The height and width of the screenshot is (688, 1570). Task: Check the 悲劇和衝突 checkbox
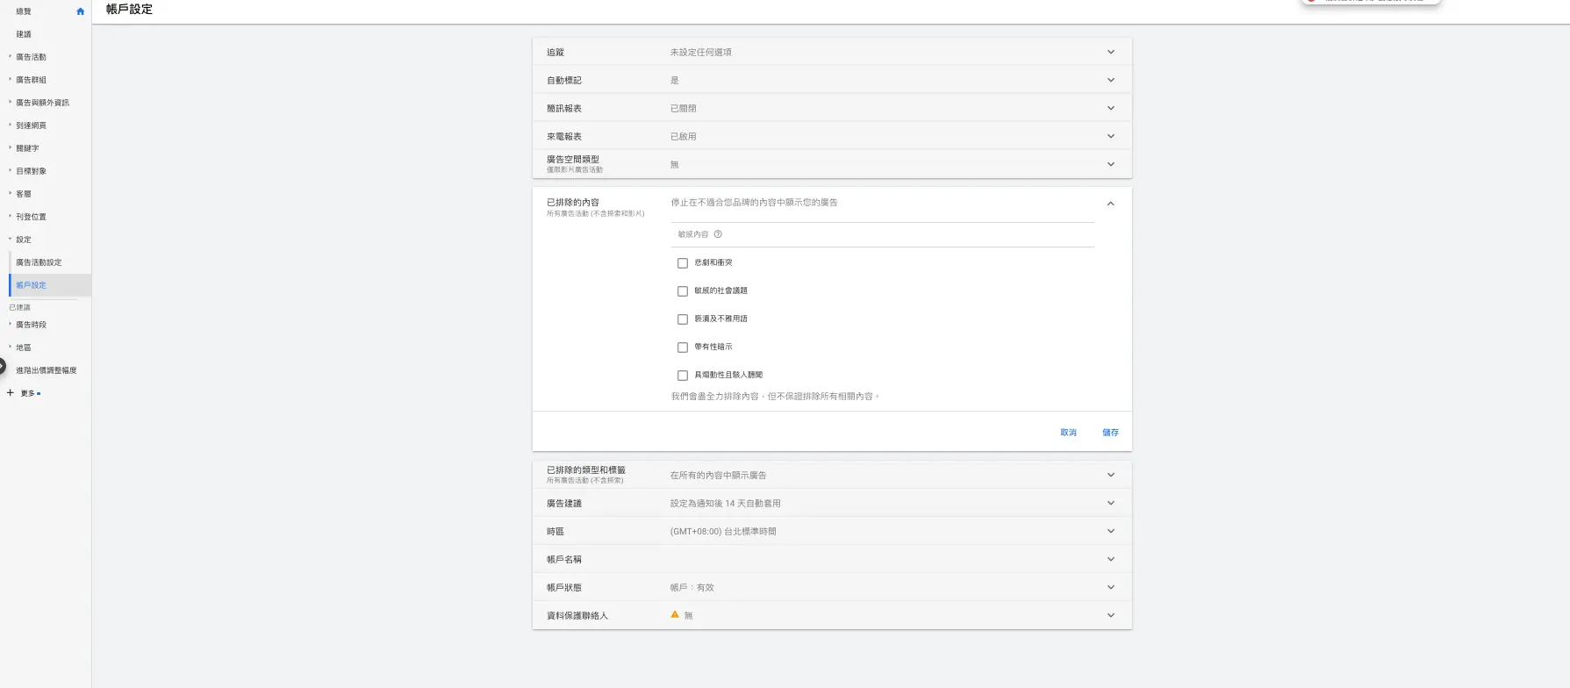(683, 263)
